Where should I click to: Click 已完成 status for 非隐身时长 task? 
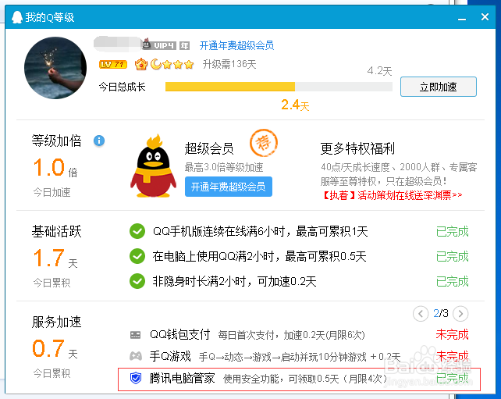(452, 281)
